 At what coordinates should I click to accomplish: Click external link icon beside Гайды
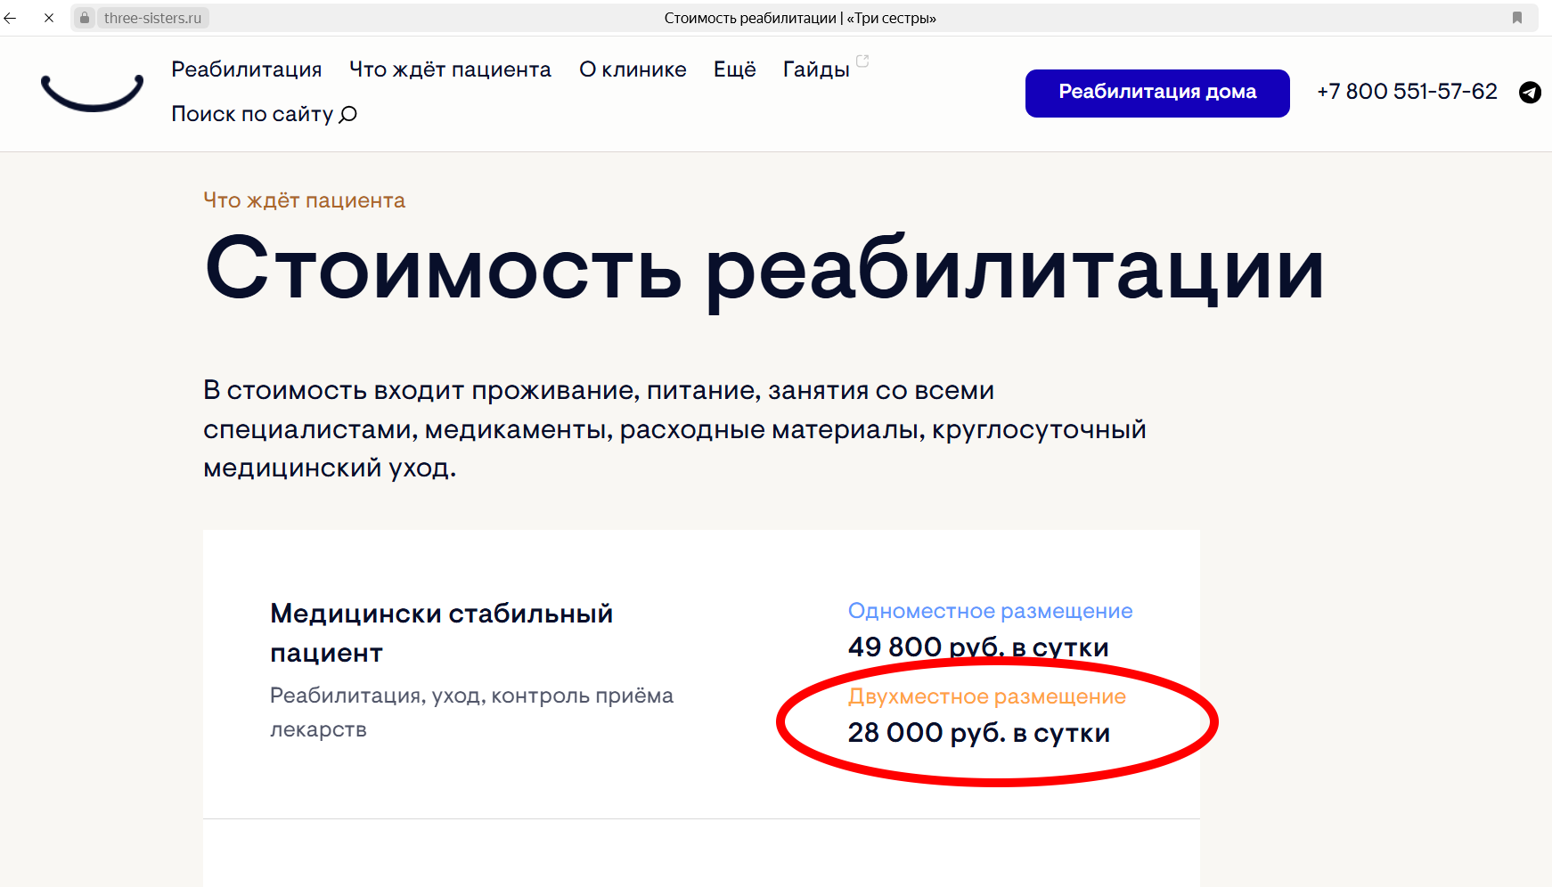tap(862, 61)
